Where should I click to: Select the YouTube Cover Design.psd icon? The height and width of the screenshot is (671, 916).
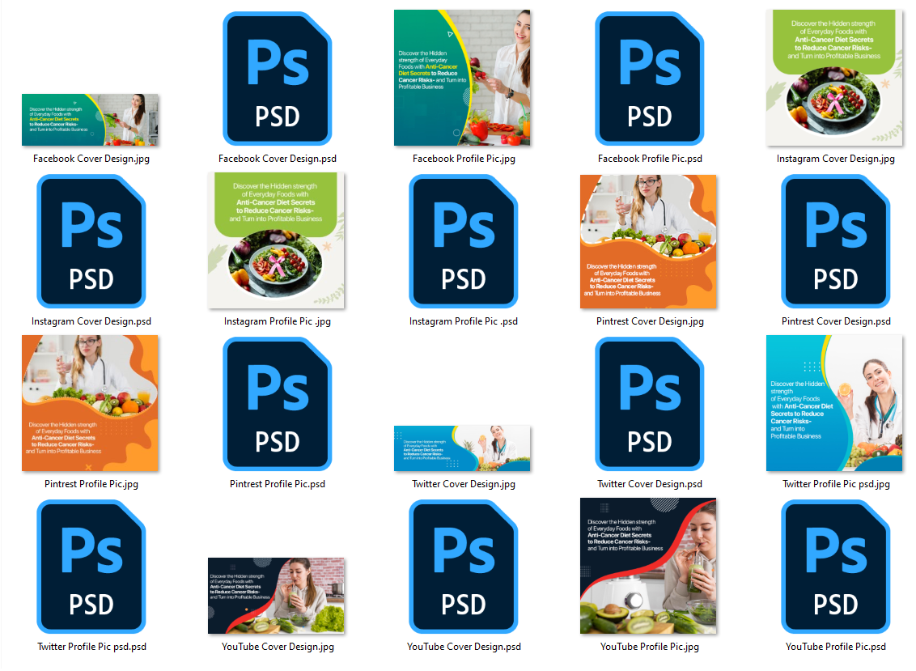(x=463, y=567)
